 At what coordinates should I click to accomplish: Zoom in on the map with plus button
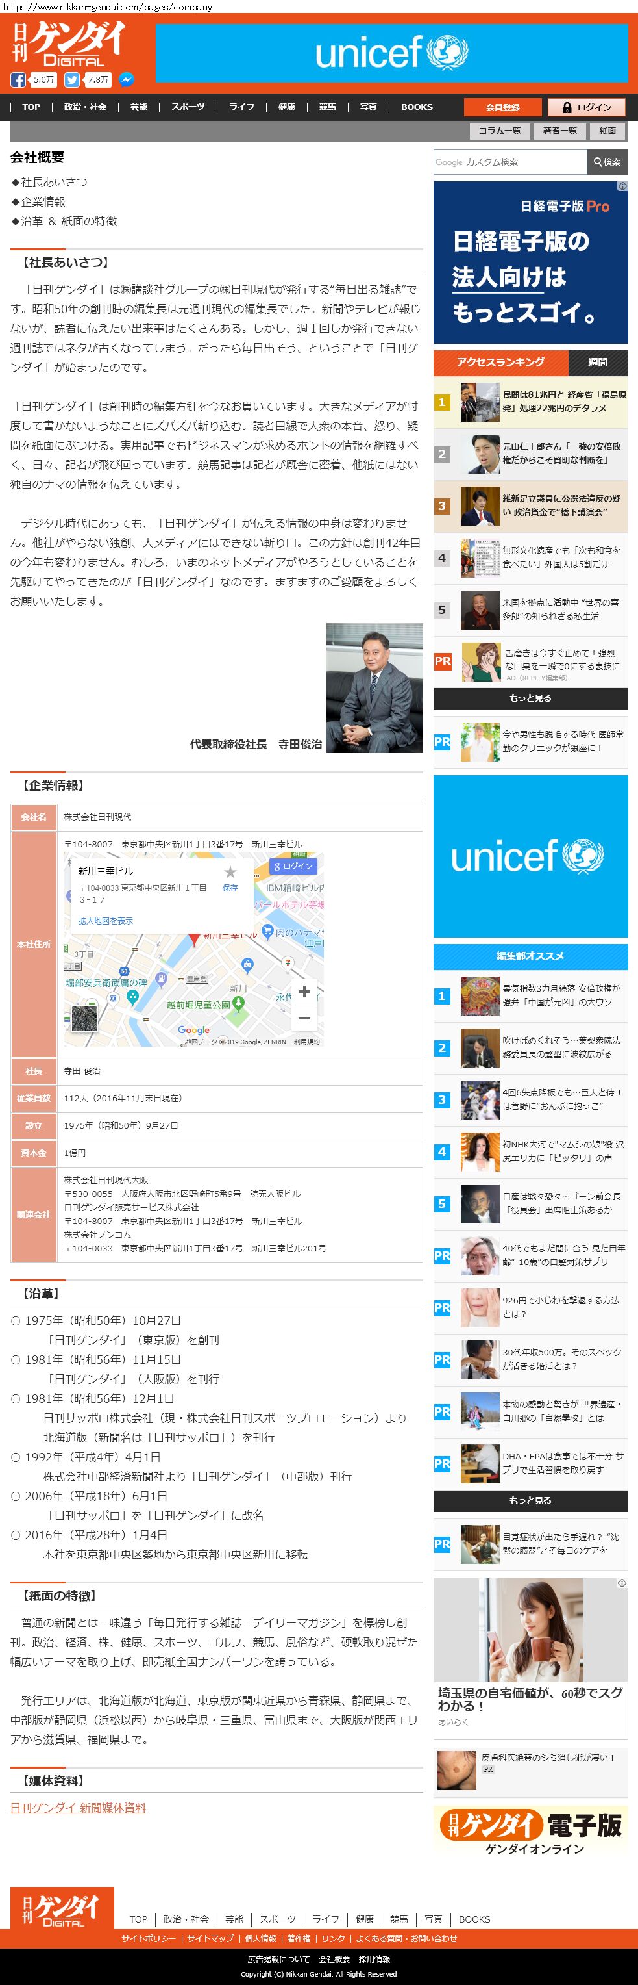[304, 991]
